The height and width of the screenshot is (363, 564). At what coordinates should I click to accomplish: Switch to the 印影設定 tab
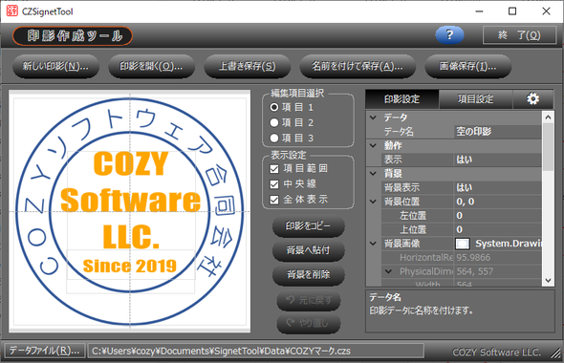(402, 98)
